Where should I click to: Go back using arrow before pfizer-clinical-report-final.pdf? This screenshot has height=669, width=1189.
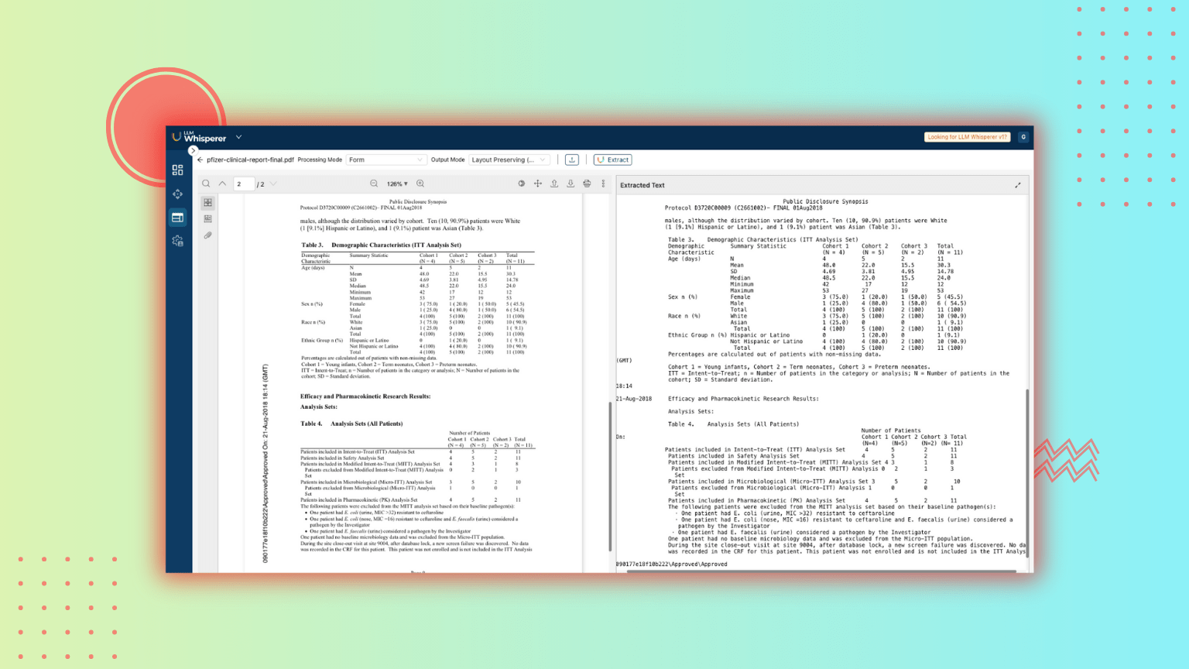point(200,160)
